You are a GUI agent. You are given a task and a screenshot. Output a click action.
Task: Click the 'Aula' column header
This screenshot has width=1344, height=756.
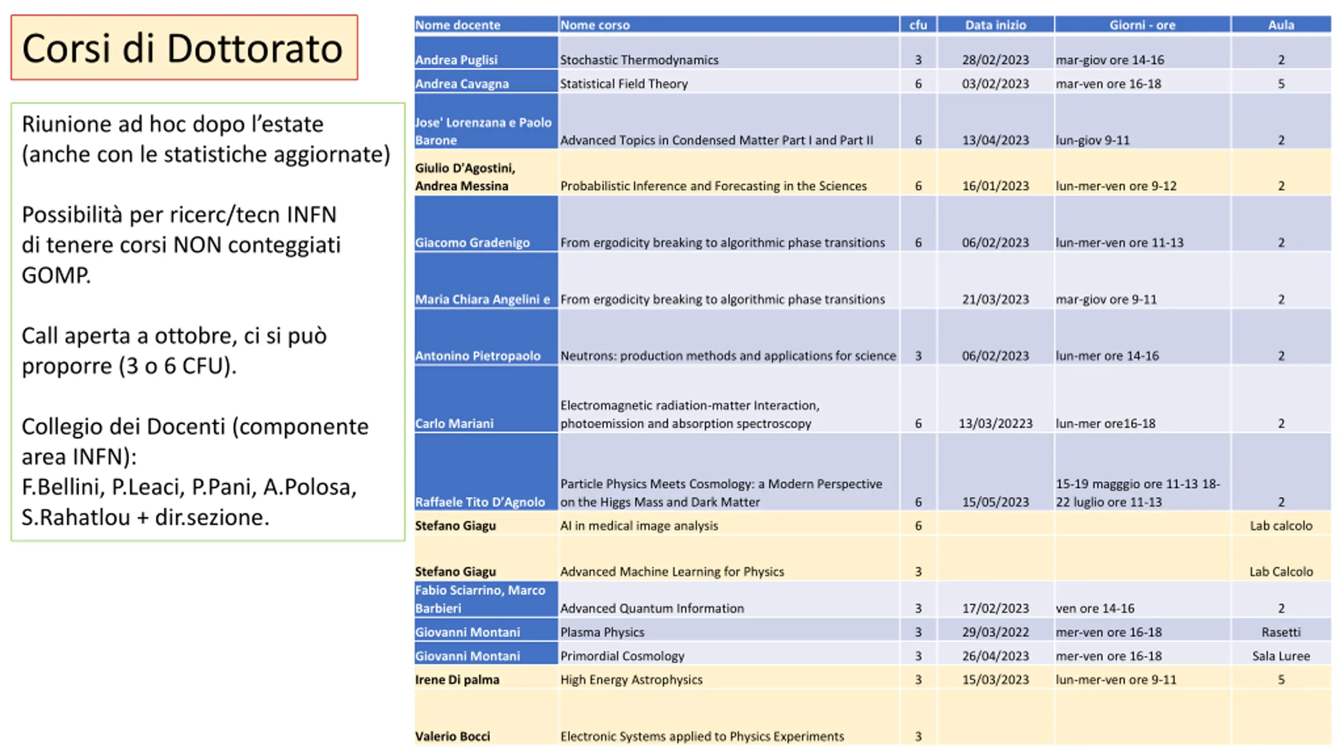pyautogui.click(x=1280, y=25)
